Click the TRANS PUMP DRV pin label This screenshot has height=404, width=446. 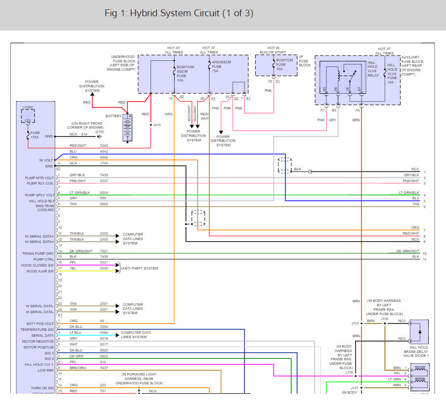[38, 253]
